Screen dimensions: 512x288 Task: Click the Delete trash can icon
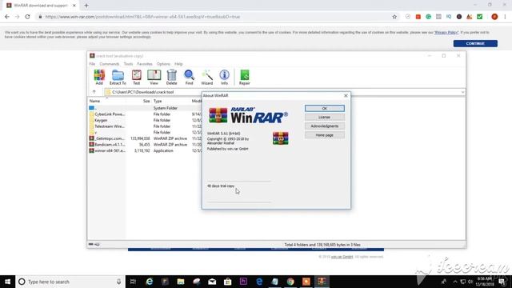point(171,78)
